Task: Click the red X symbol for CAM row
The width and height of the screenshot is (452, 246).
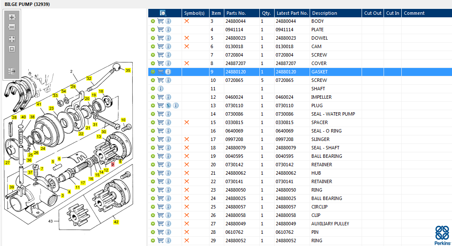Action: [x=187, y=46]
